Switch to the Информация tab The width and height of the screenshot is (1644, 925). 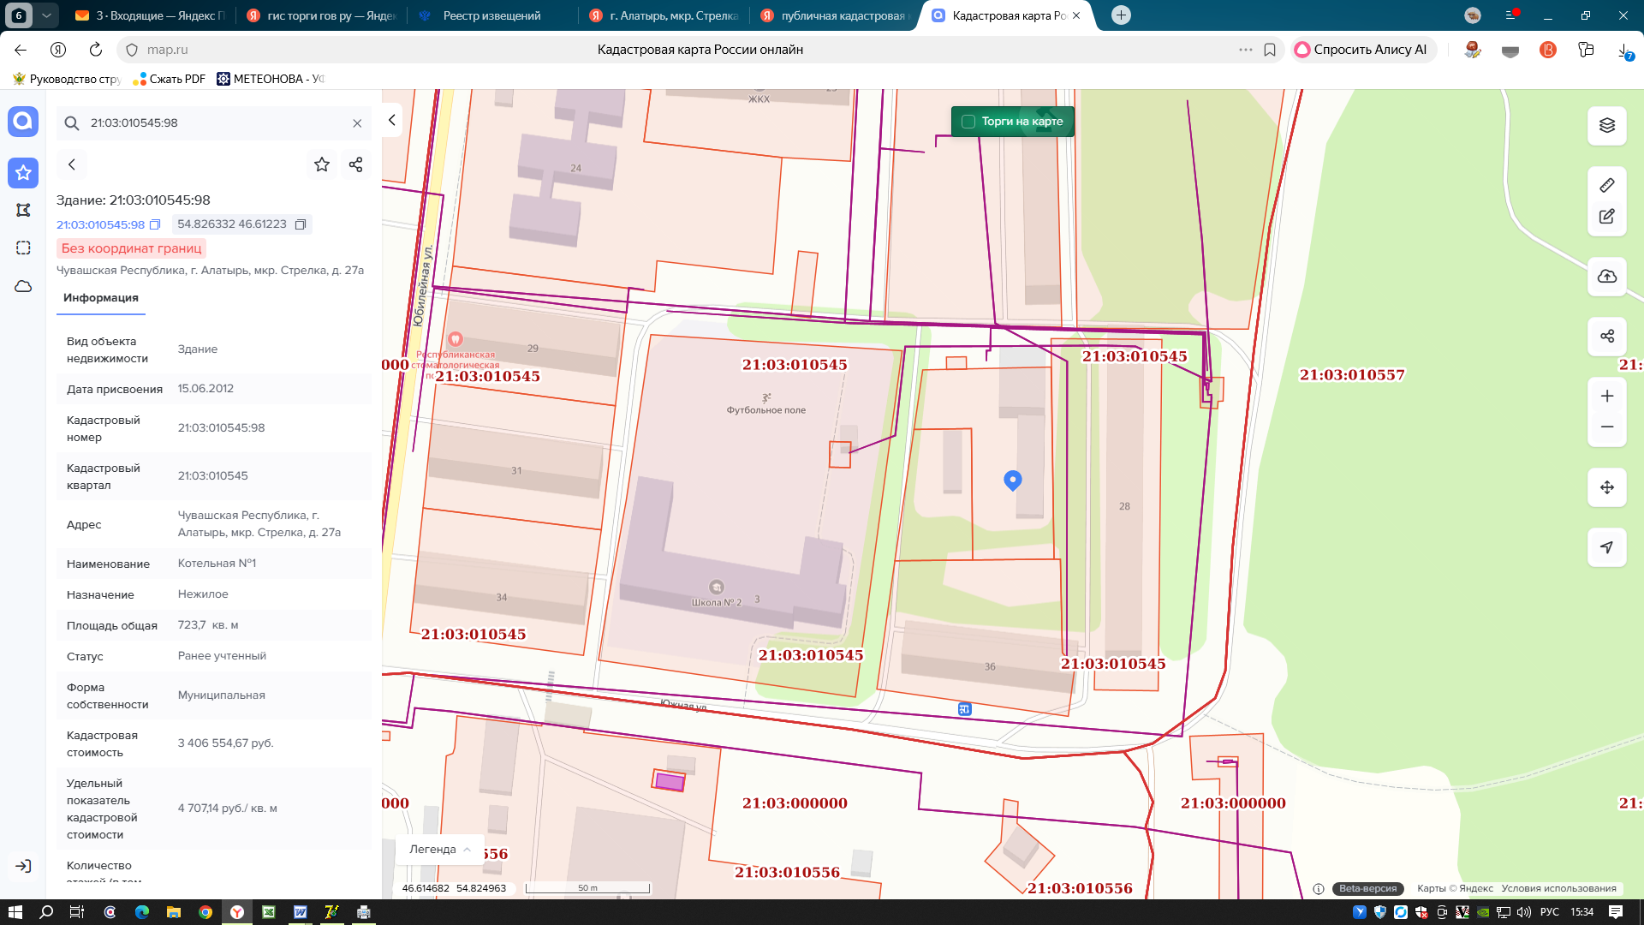[100, 298]
